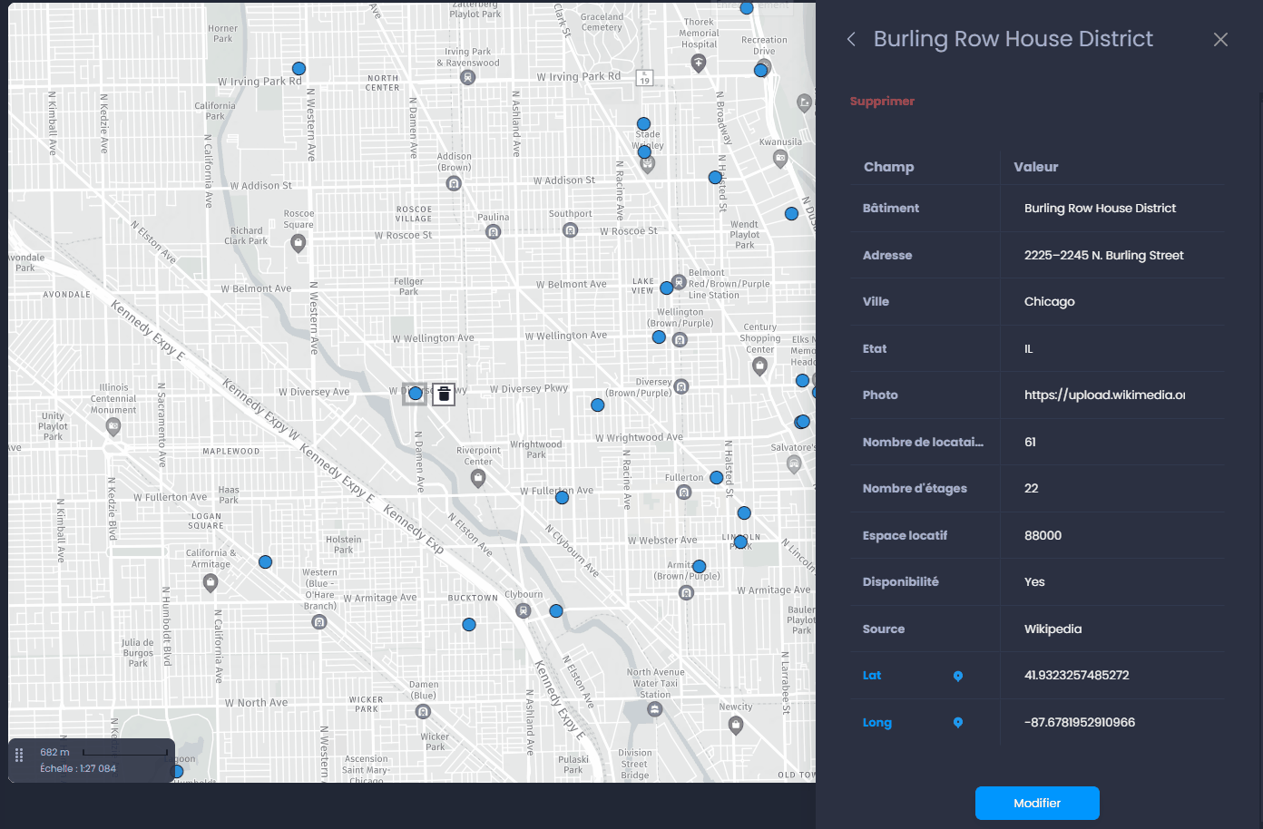Click the Espace locatif value 88000

[1043, 535]
